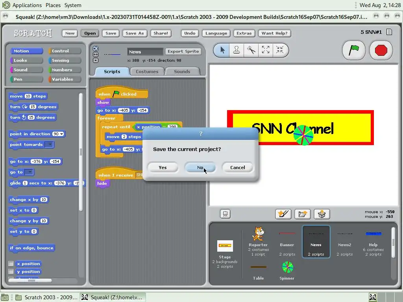403x302 pixels.
Task: Cancel the save project dialog
Action: click(237, 168)
